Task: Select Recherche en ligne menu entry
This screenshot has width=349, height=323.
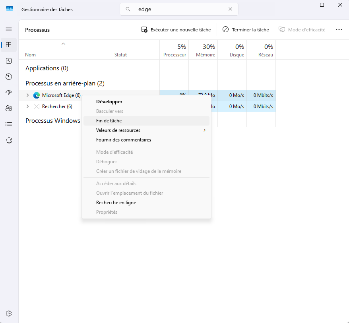Action: (x=146, y=203)
